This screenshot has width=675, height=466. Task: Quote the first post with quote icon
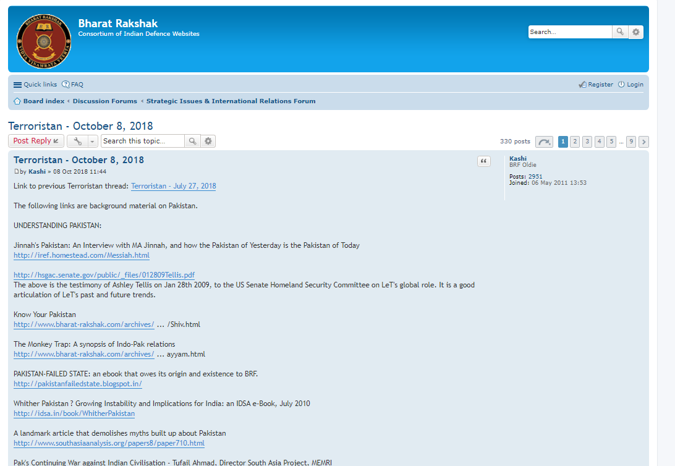coord(484,161)
